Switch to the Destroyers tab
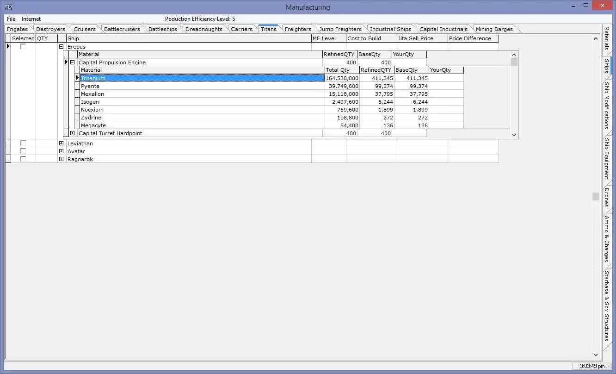Viewport: 616px width, 374px height. (x=50, y=29)
